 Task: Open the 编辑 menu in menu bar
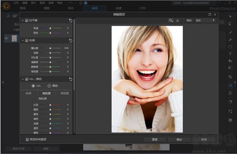(x=25, y=3)
